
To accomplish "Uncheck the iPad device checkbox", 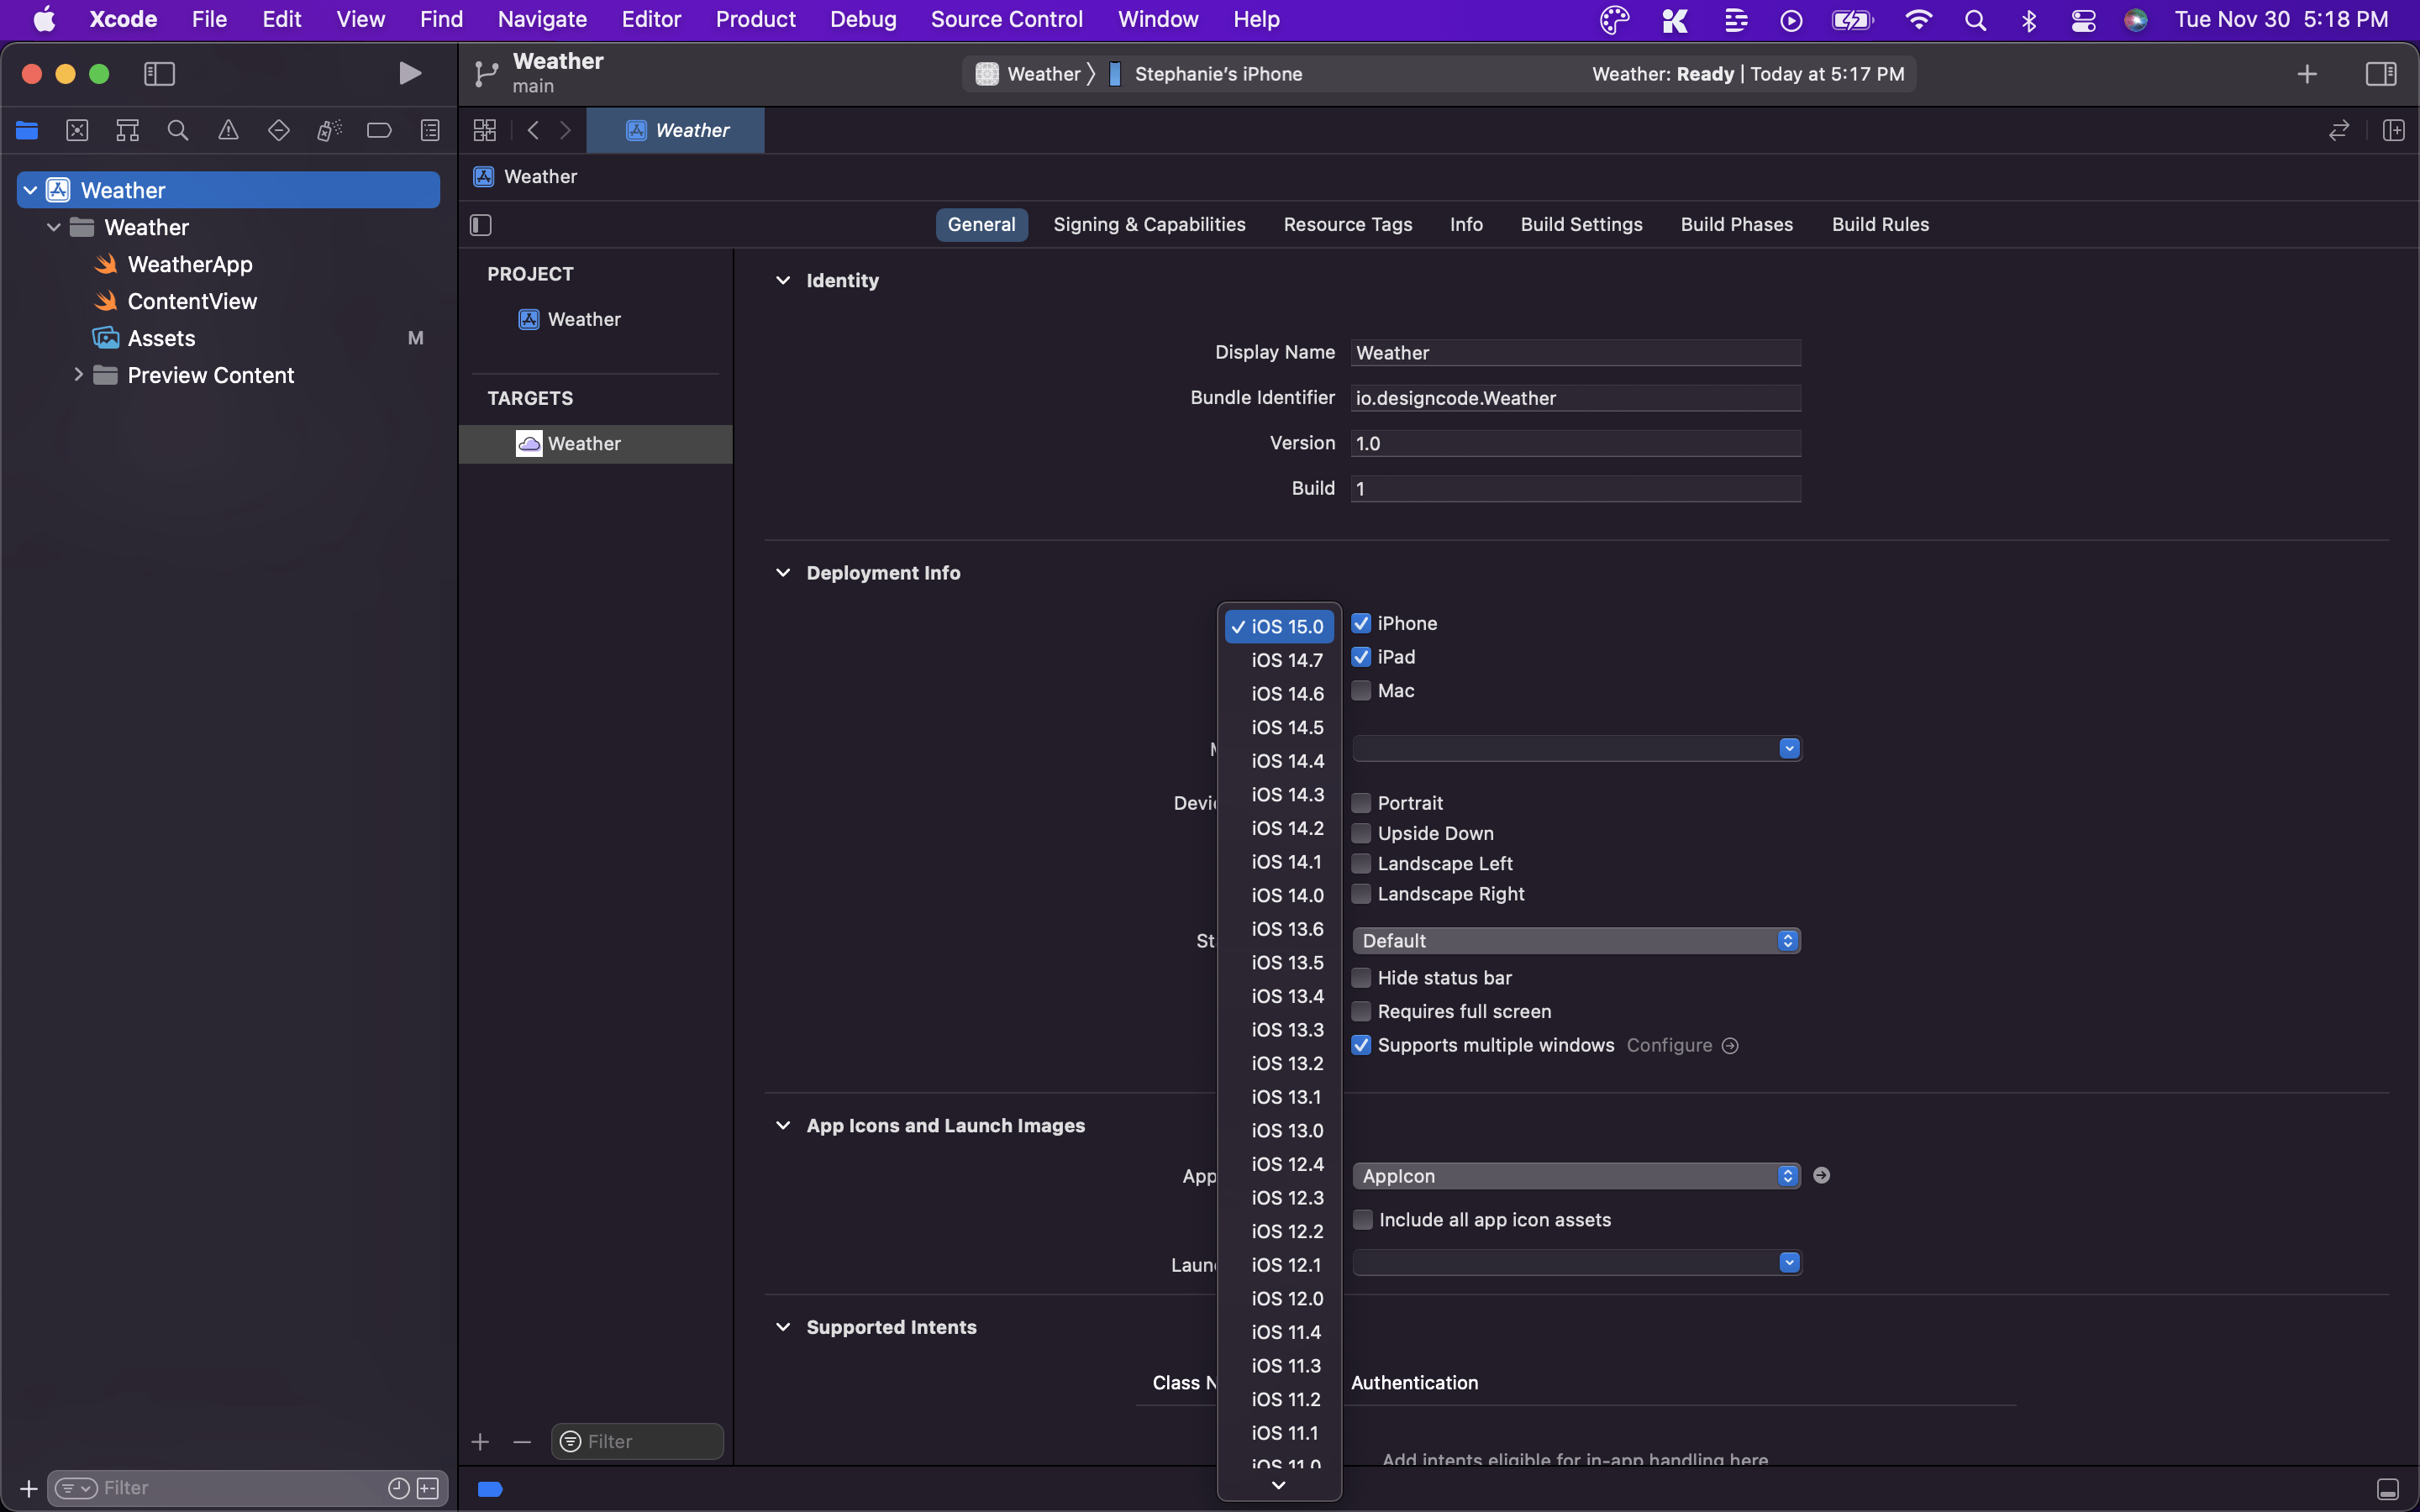I will coord(1361,657).
